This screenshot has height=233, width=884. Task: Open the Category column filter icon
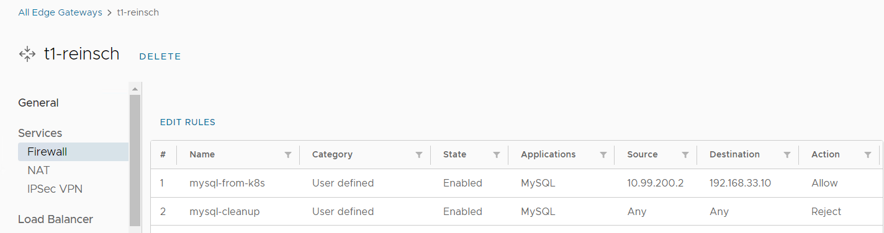(x=419, y=155)
